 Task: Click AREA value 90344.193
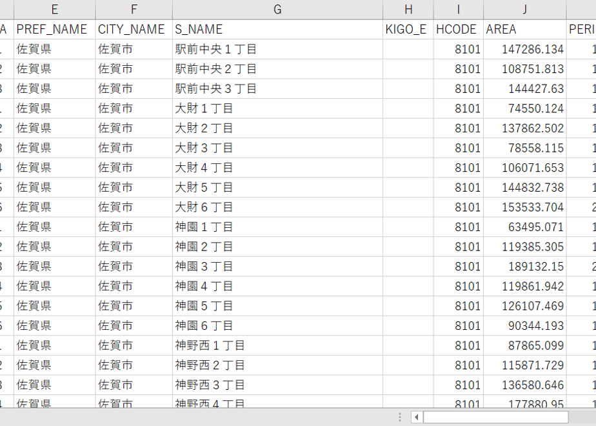525,326
